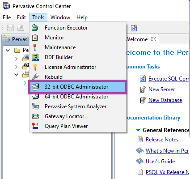Image resolution: width=190 pixels, height=179 pixels.
Task: Click the Gateway Locator icon
Action: 35,116
